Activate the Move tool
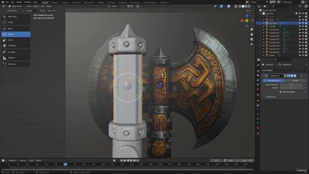The height and width of the screenshot is (174, 309). pos(16,29)
